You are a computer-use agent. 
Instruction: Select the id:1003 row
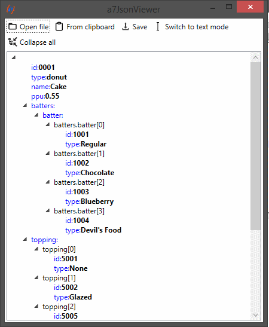click(x=77, y=192)
